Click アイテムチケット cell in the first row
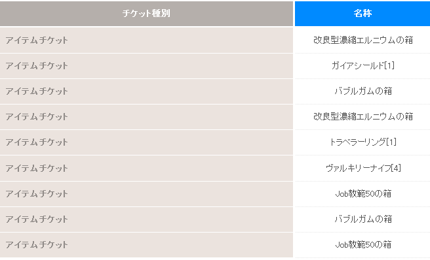 [146, 41]
